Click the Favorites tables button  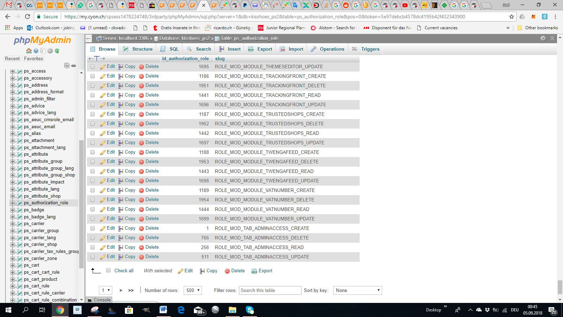tap(33, 59)
